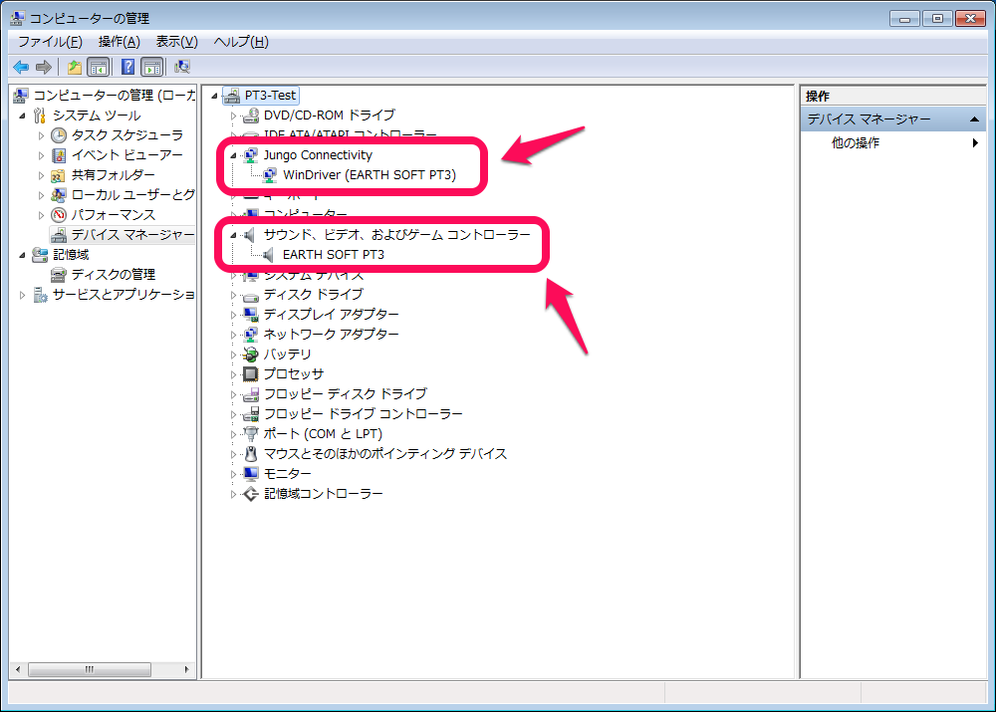The width and height of the screenshot is (996, 712).
Task: Click the Performance icon in tree
Action: (59, 215)
